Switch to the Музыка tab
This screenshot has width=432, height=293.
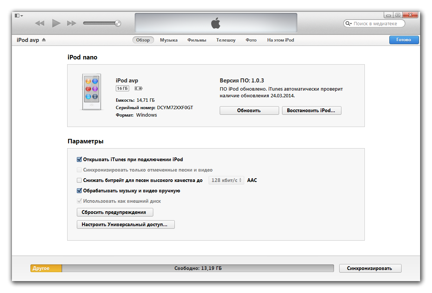[168, 40]
